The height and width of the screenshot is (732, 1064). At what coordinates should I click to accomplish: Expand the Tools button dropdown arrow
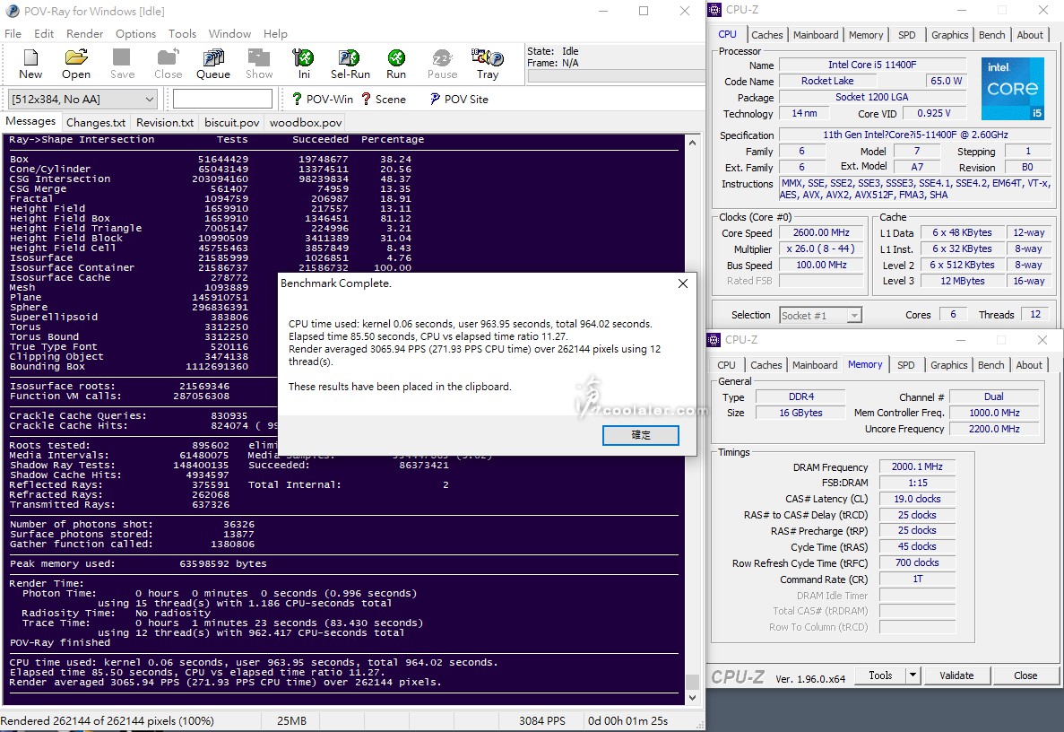point(913,675)
